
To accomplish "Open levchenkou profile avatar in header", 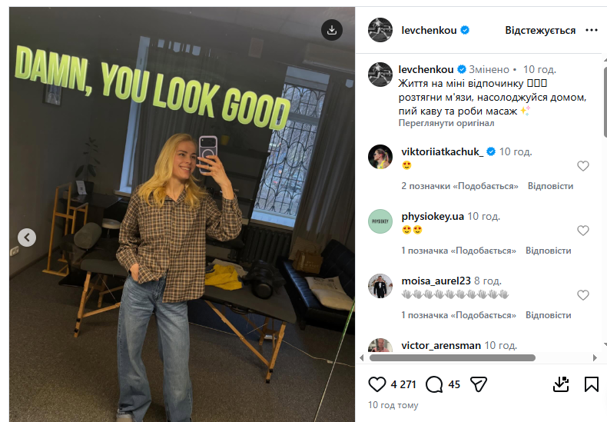I will click(381, 31).
